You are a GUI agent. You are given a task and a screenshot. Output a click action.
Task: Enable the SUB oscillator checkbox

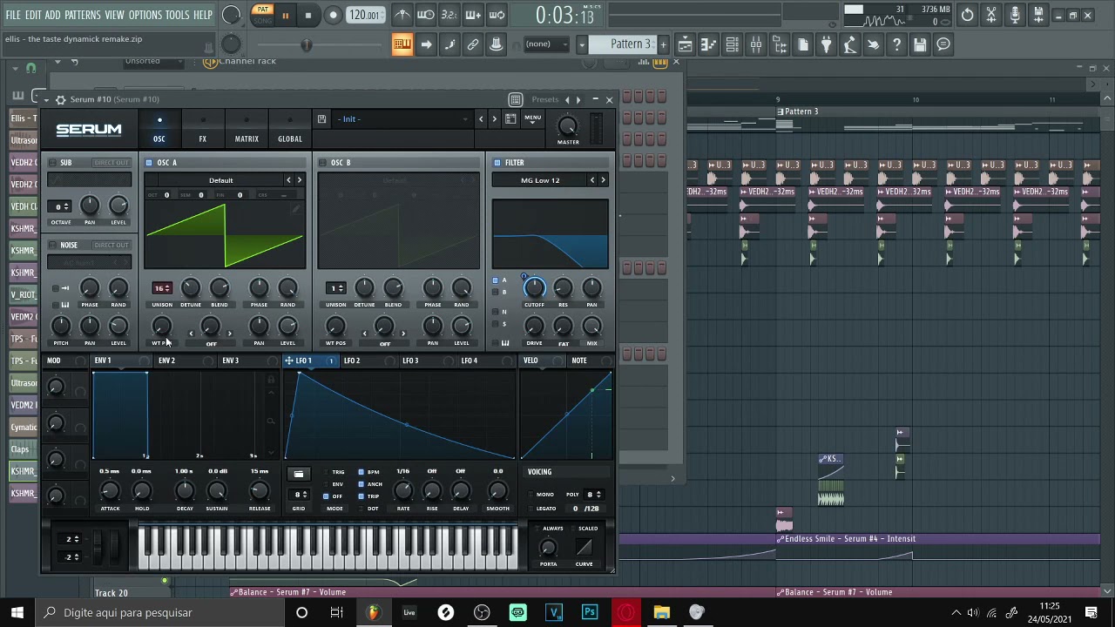click(x=52, y=163)
